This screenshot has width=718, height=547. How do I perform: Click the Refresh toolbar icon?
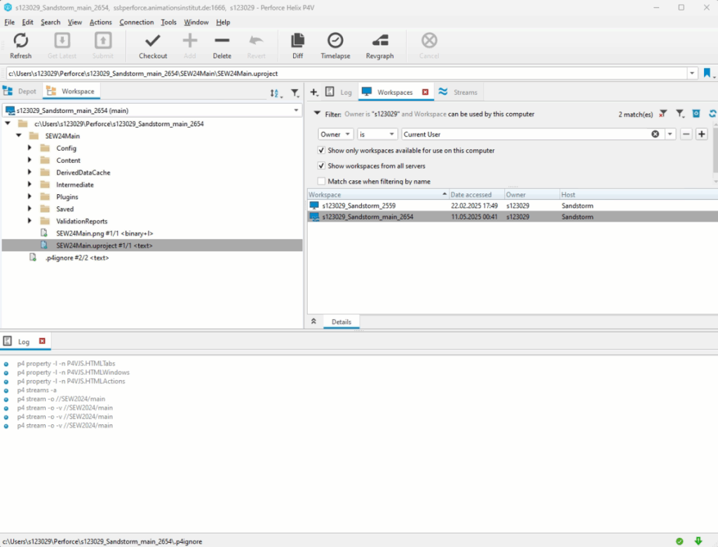click(x=20, y=41)
